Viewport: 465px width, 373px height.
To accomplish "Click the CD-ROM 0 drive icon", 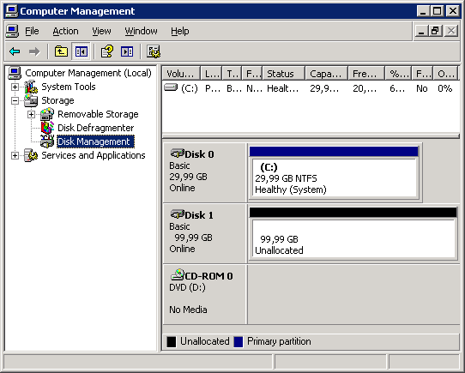I will 178,275.
